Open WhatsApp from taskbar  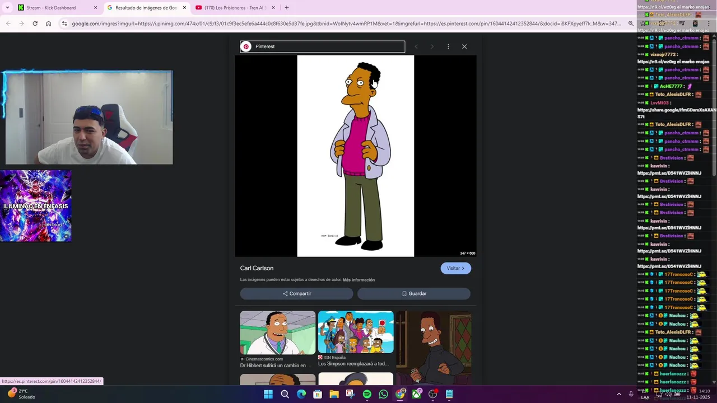(x=383, y=394)
